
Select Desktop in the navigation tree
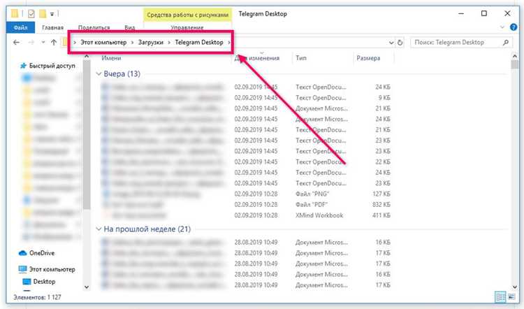(x=44, y=282)
